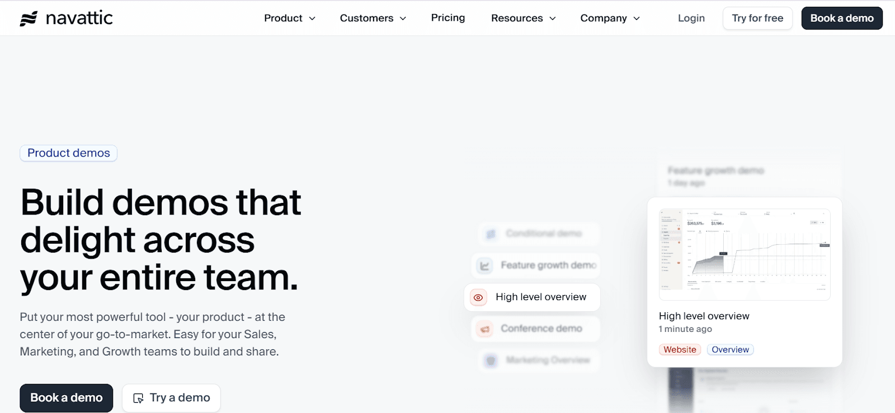895x413 pixels.
Task: Expand the Product dropdown chevron
Action: pyautogui.click(x=312, y=18)
